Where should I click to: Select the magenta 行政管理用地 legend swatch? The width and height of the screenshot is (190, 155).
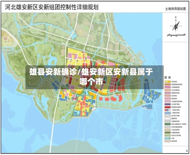click(x=168, y=87)
